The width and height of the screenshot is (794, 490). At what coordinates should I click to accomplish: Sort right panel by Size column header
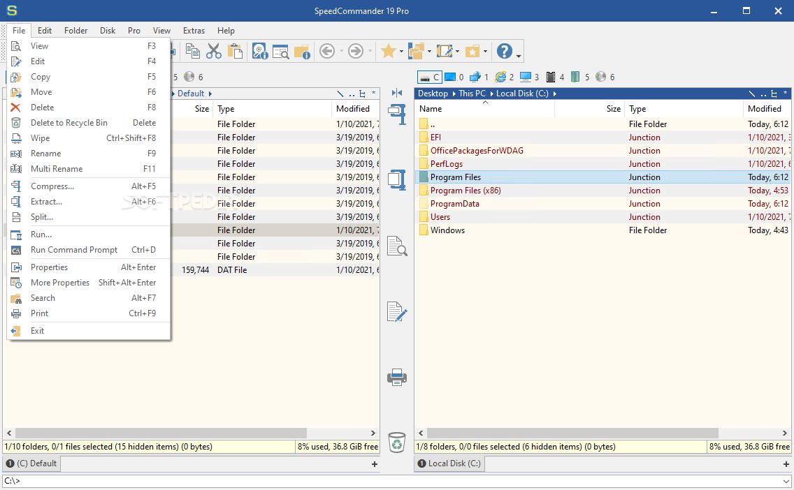point(590,109)
